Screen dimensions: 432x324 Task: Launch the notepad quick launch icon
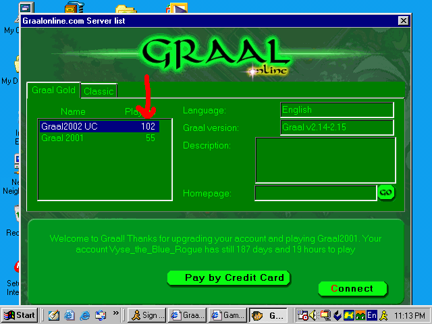[x=54, y=315]
